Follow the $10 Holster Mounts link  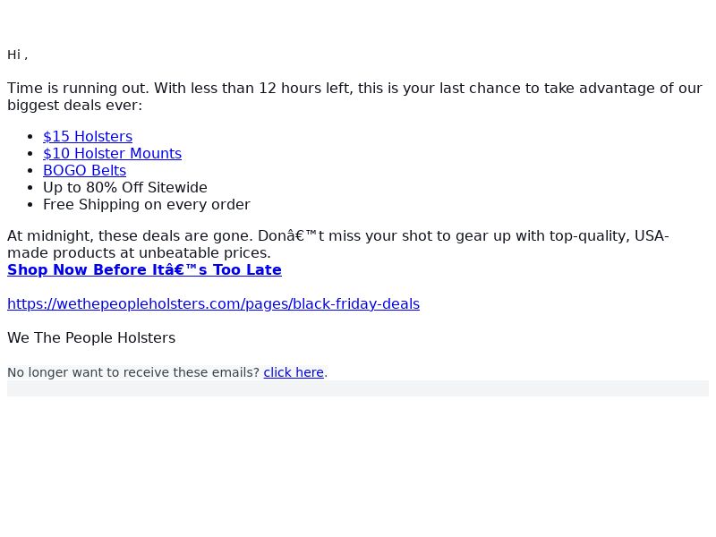[x=113, y=153]
